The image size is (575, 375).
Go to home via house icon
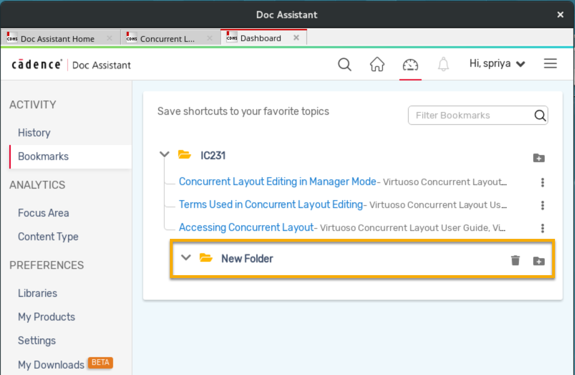click(x=377, y=64)
